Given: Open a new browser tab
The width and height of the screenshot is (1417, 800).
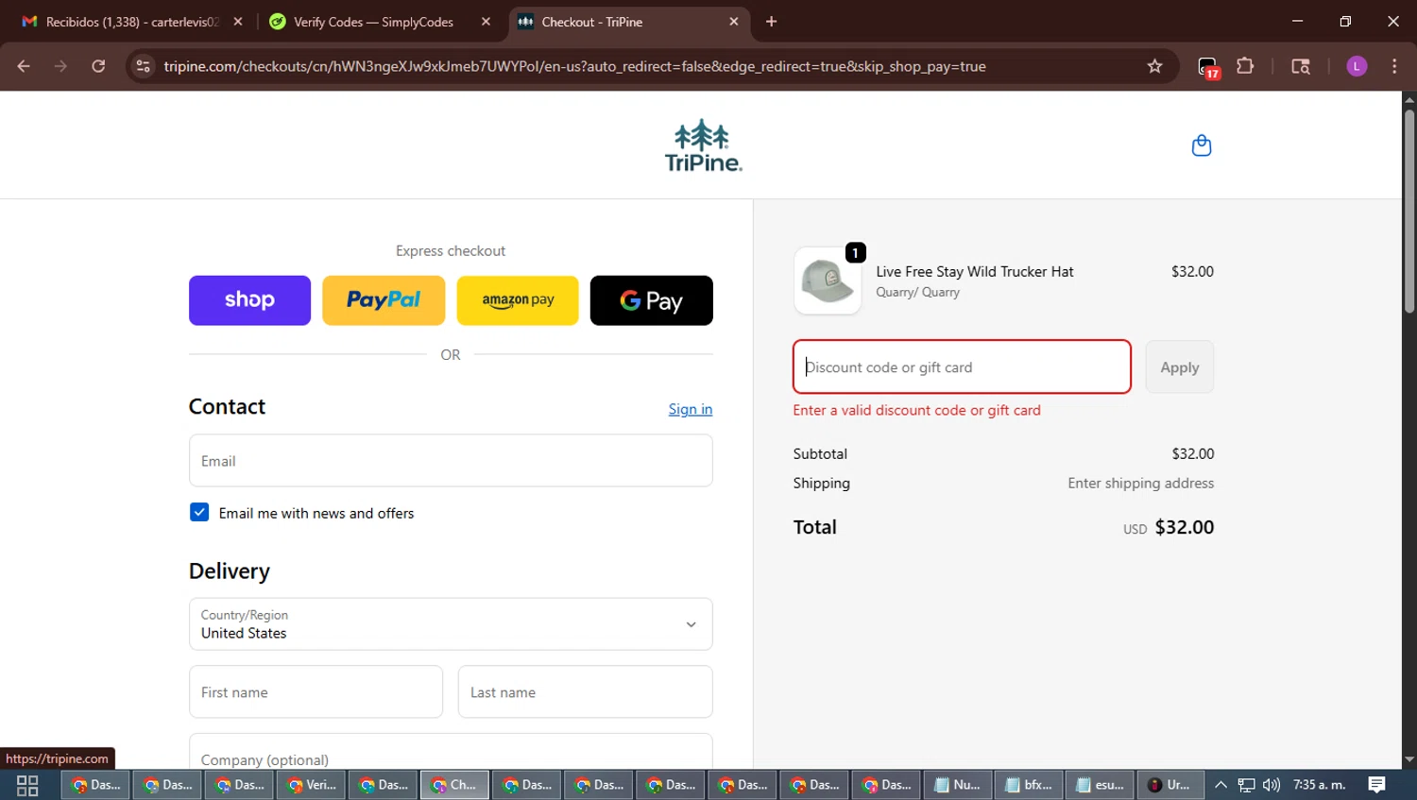Looking at the screenshot, I should pyautogui.click(x=771, y=22).
